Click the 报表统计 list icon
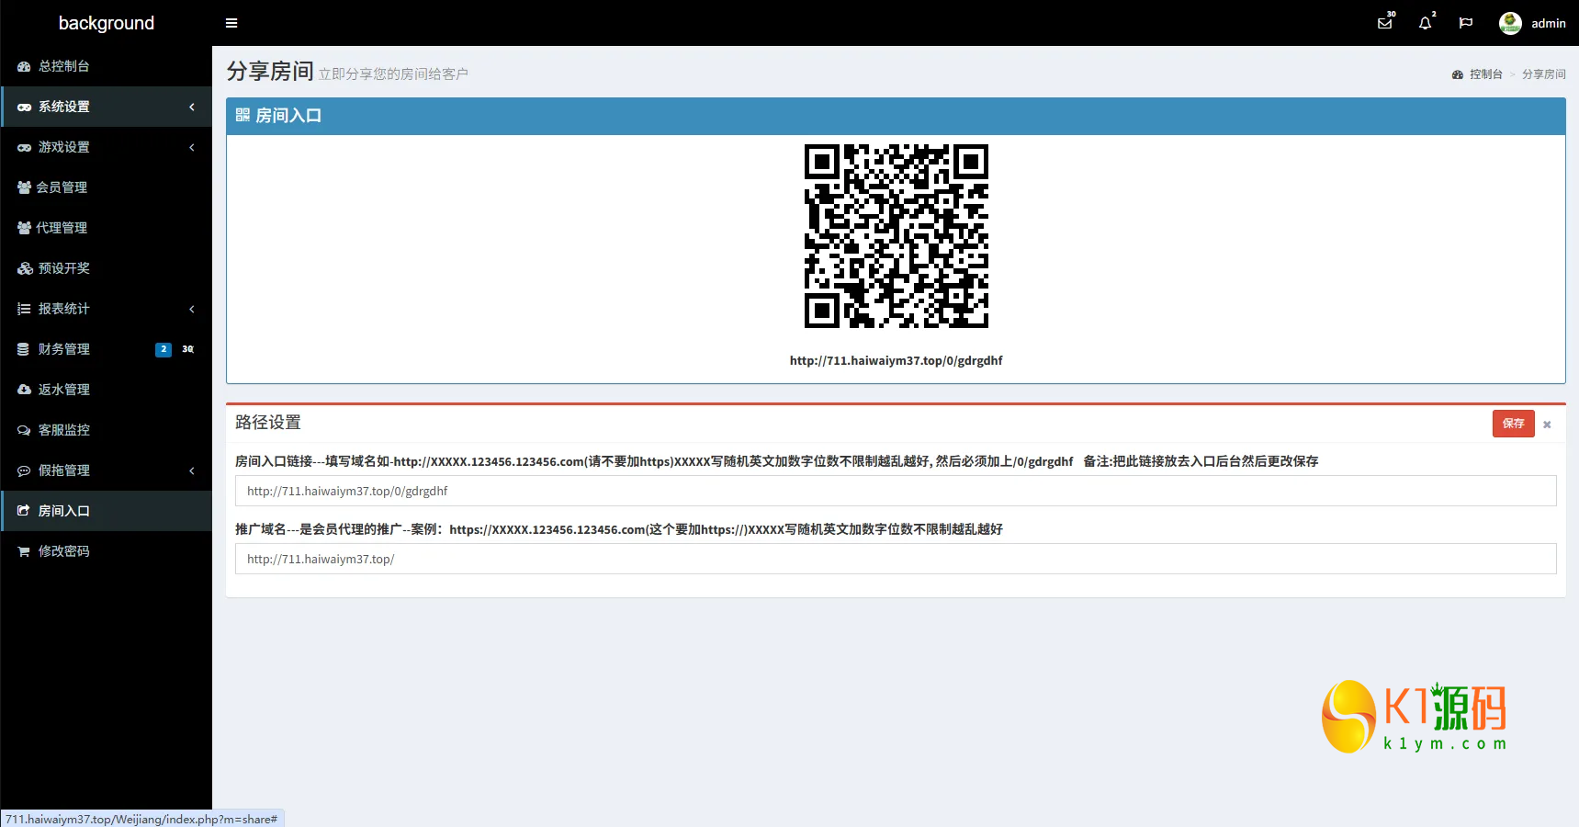This screenshot has width=1579, height=827. [24, 309]
